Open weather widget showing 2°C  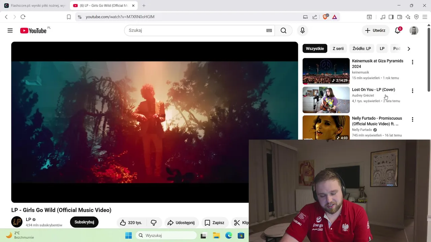click(20, 235)
